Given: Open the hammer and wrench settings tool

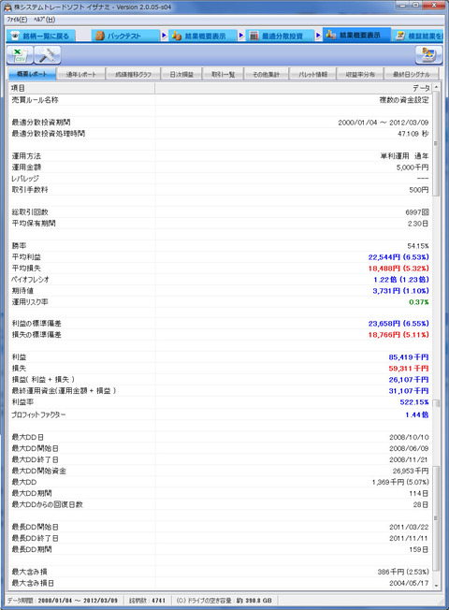Looking at the screenshot, I should point(47,55).
